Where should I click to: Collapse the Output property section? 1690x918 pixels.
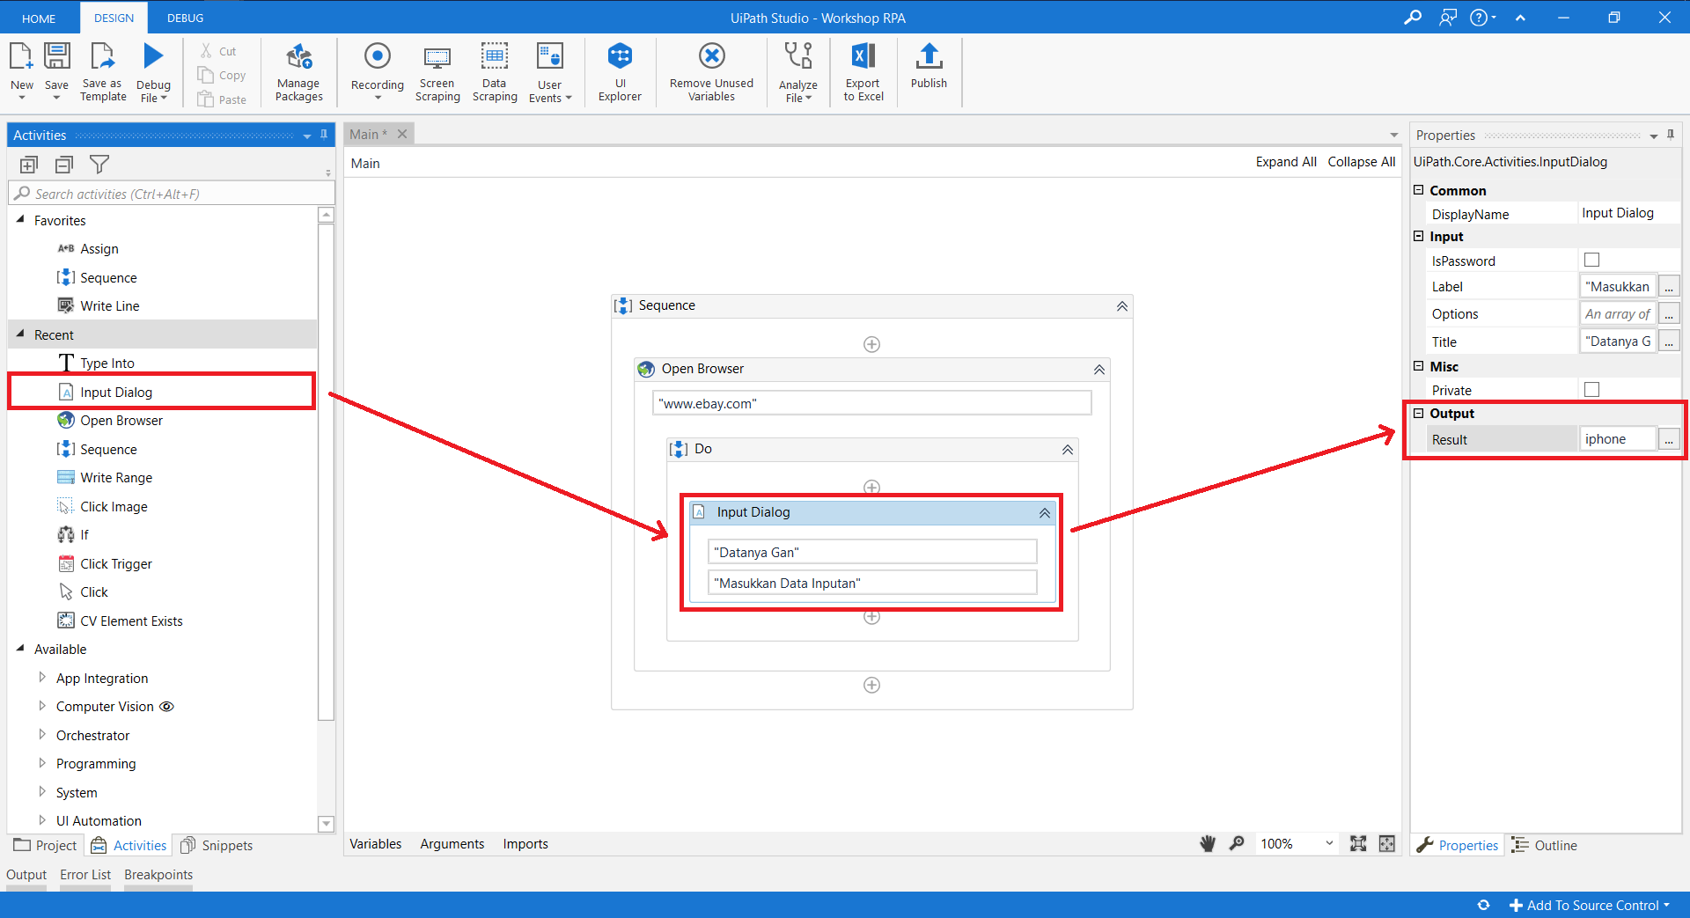1419,413
